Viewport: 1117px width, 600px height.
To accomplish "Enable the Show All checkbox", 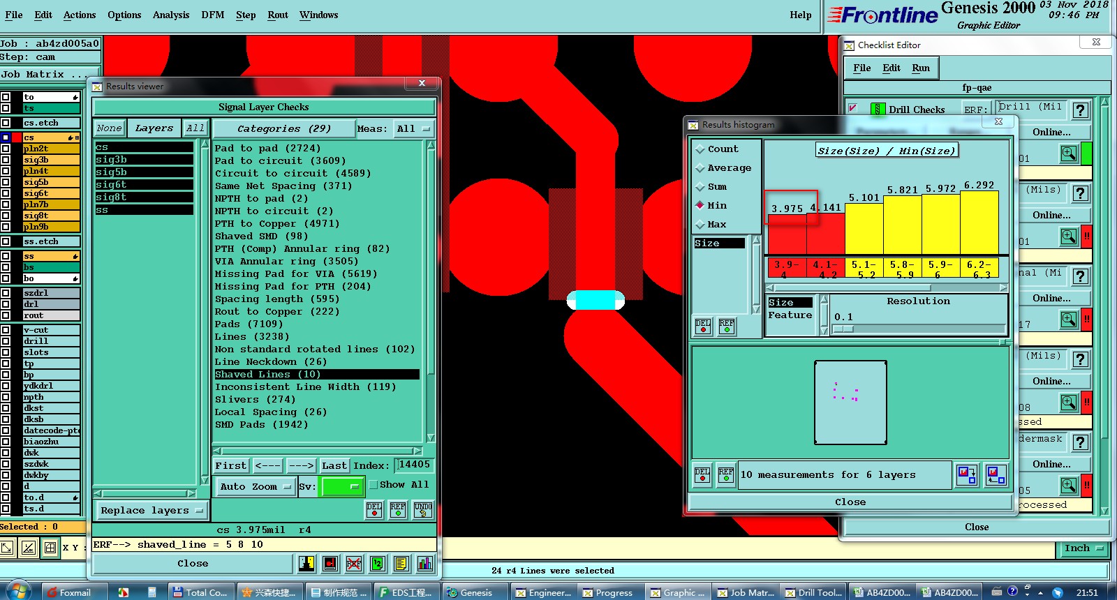I will pos(373,485).
